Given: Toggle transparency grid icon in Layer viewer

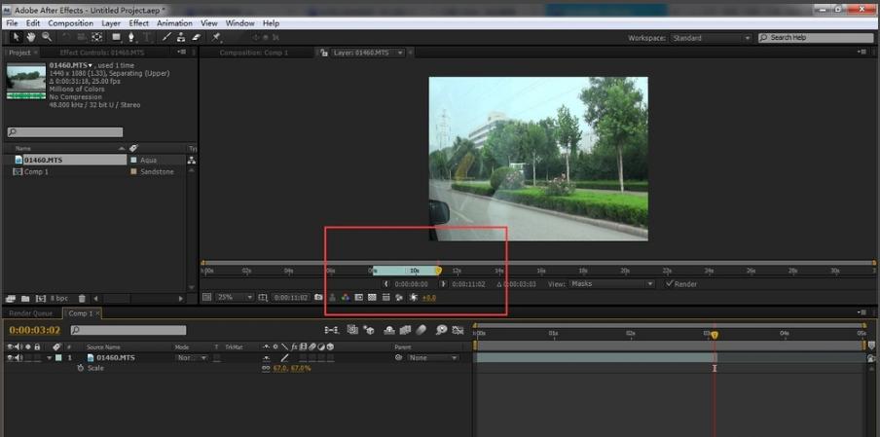Looking at the screenshot, I should (x=372, y=297).
